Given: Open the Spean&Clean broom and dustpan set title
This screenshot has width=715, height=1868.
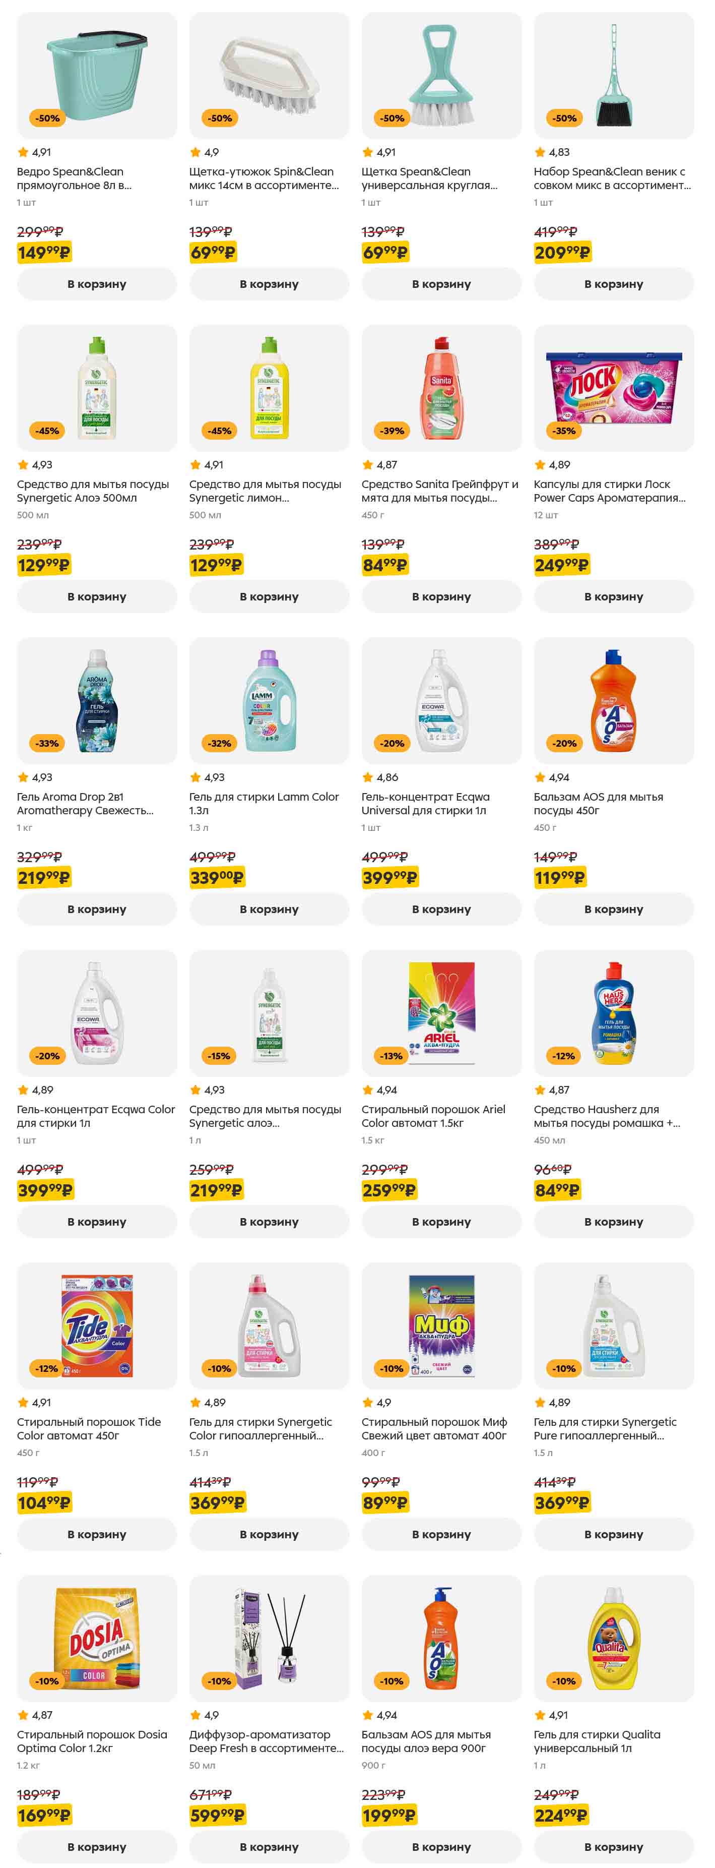Looking at the screenshot, I should click(611, 178).
